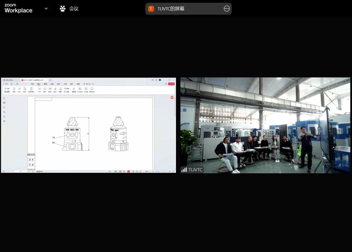Open the bookmark panel icon in the WPS sidebar
Screen dimensions: 352x252
click(x=4, y=98)
